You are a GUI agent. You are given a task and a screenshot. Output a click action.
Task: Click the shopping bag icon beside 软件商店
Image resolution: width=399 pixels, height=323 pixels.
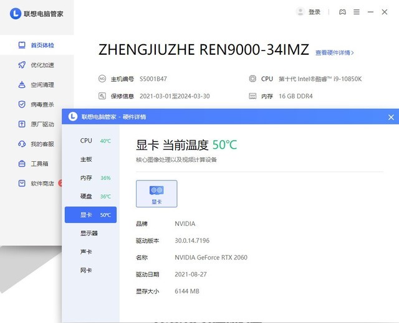22,184
